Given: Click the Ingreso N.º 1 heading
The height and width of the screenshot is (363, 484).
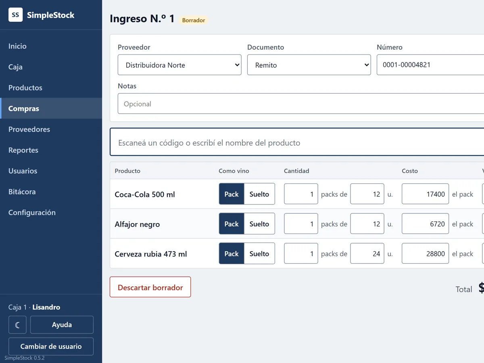Looking at the screenshot, I should click(x=142, y=19).
